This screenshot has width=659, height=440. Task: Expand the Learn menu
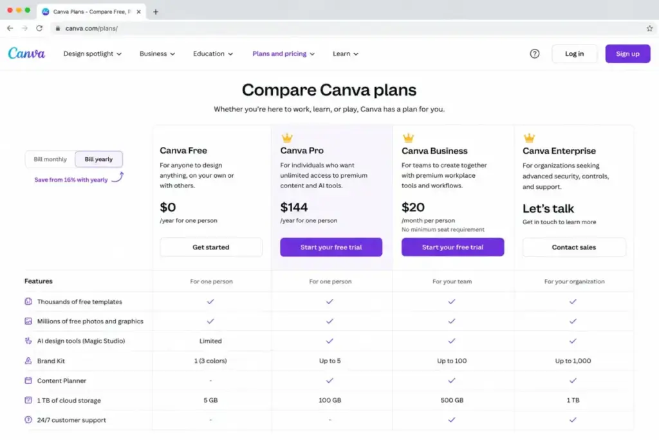coord(346,53)
